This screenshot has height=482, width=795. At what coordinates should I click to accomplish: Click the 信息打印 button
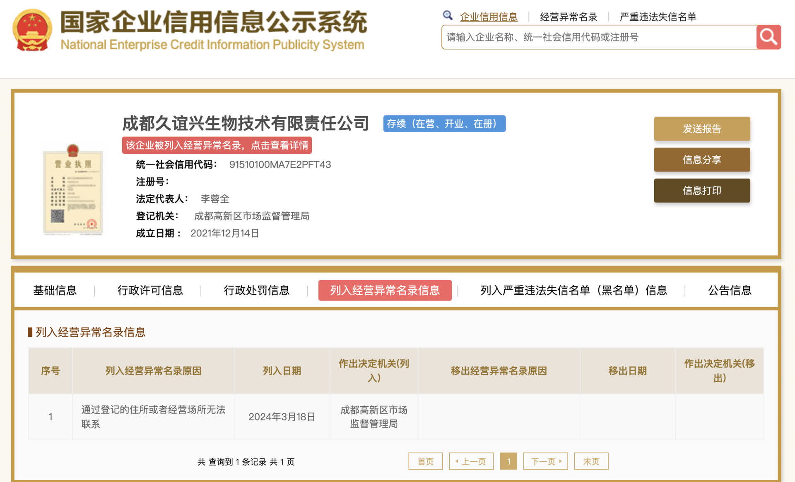(x=701, y=191)
